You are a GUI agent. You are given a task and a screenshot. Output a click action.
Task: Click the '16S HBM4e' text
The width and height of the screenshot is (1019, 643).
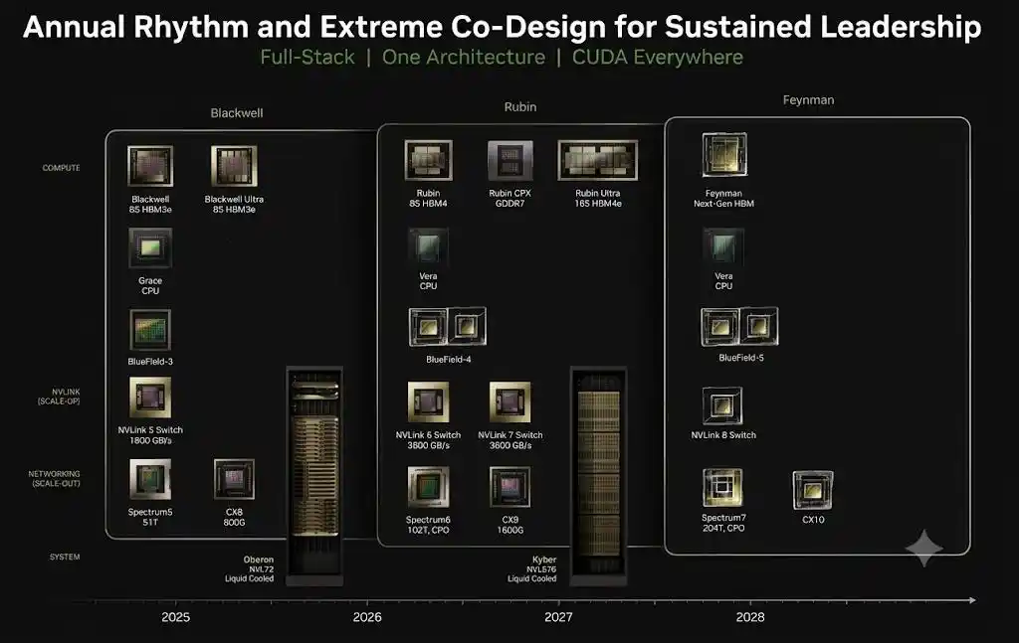click(x=598, y=204)
